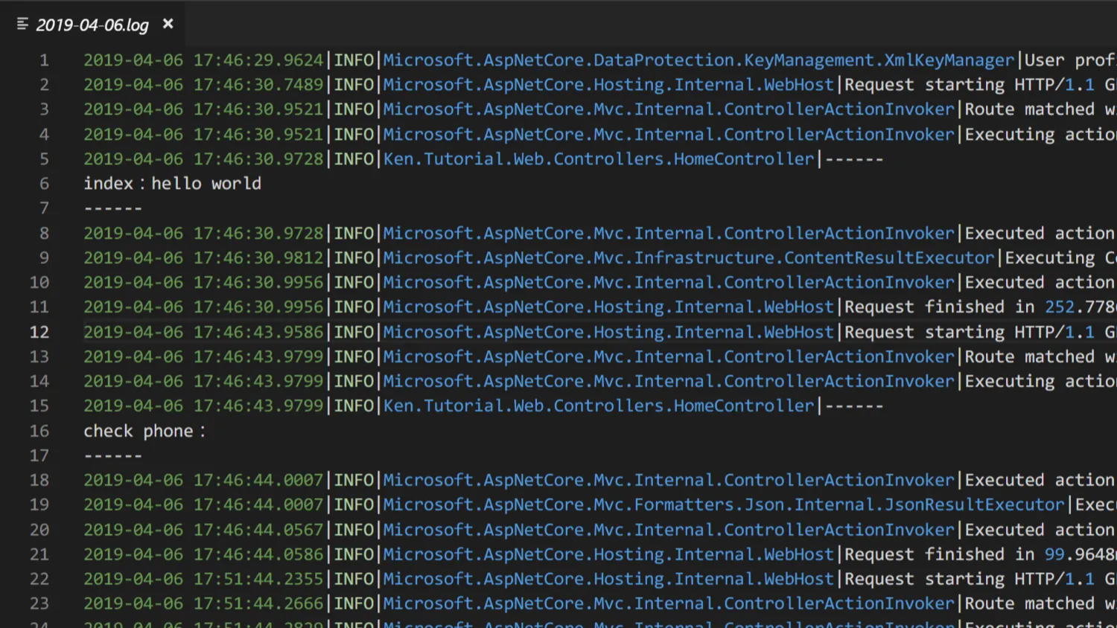Click the file icon on the log tab
The width and height of the screenshot is (1117, 628).
(22, 24)
